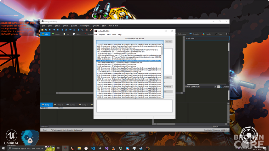Select POLYGON-Win64-Shipping.exe process entry
Viewport: 269px width, 151px height.
129,61
